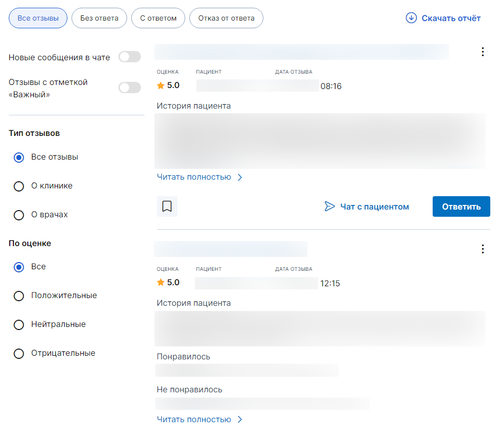Open three-dot menu of first review
The width and height of the screenshot is (498, 433).
[x=482, y=51]
